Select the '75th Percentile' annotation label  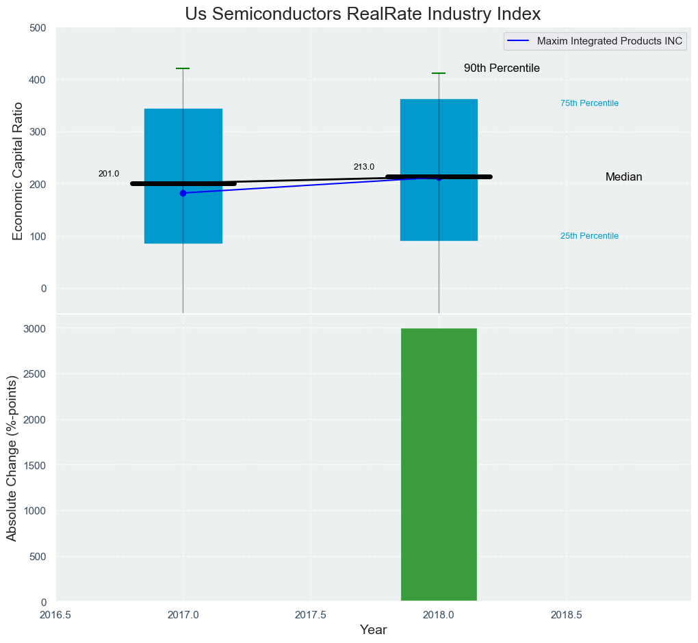(589, 103)
